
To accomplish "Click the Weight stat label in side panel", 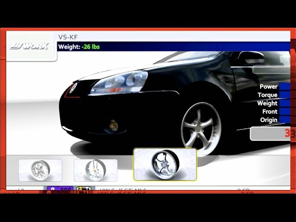I will [267, 103].
